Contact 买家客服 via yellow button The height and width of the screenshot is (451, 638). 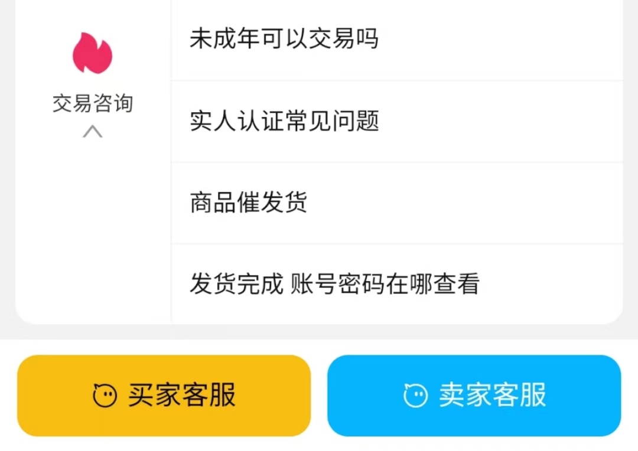coord(164,396)
